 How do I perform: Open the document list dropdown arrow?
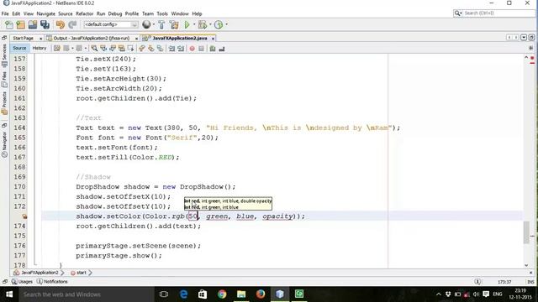pos(524,37)
